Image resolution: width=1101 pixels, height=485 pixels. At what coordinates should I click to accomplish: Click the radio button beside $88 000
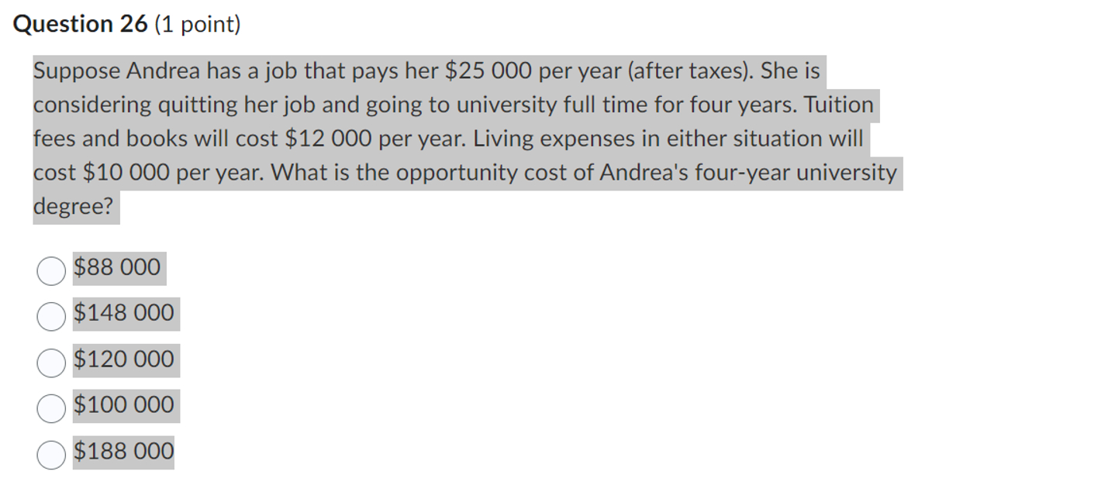click(x=51, y=270)
